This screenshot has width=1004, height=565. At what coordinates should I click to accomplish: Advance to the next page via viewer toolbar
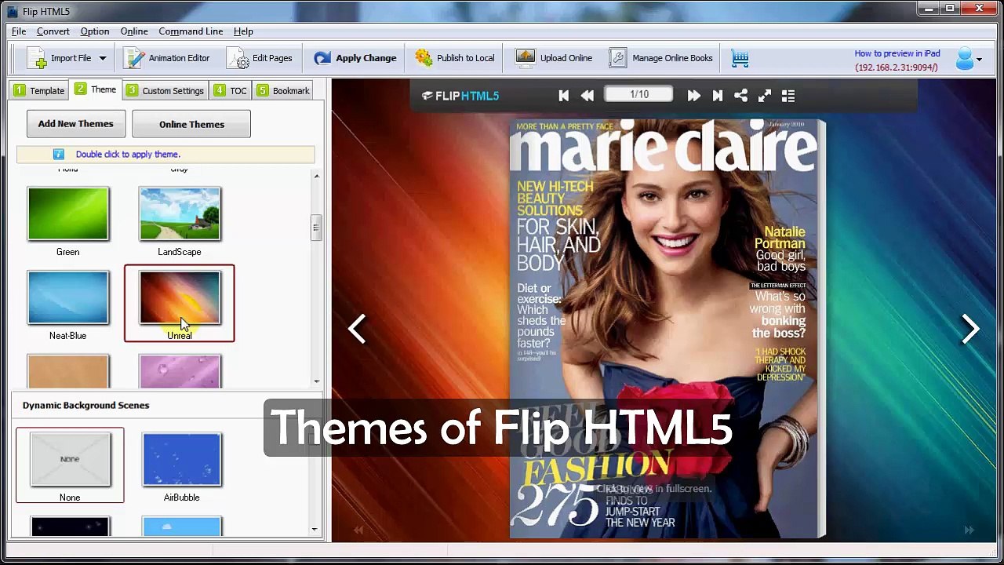693,96
